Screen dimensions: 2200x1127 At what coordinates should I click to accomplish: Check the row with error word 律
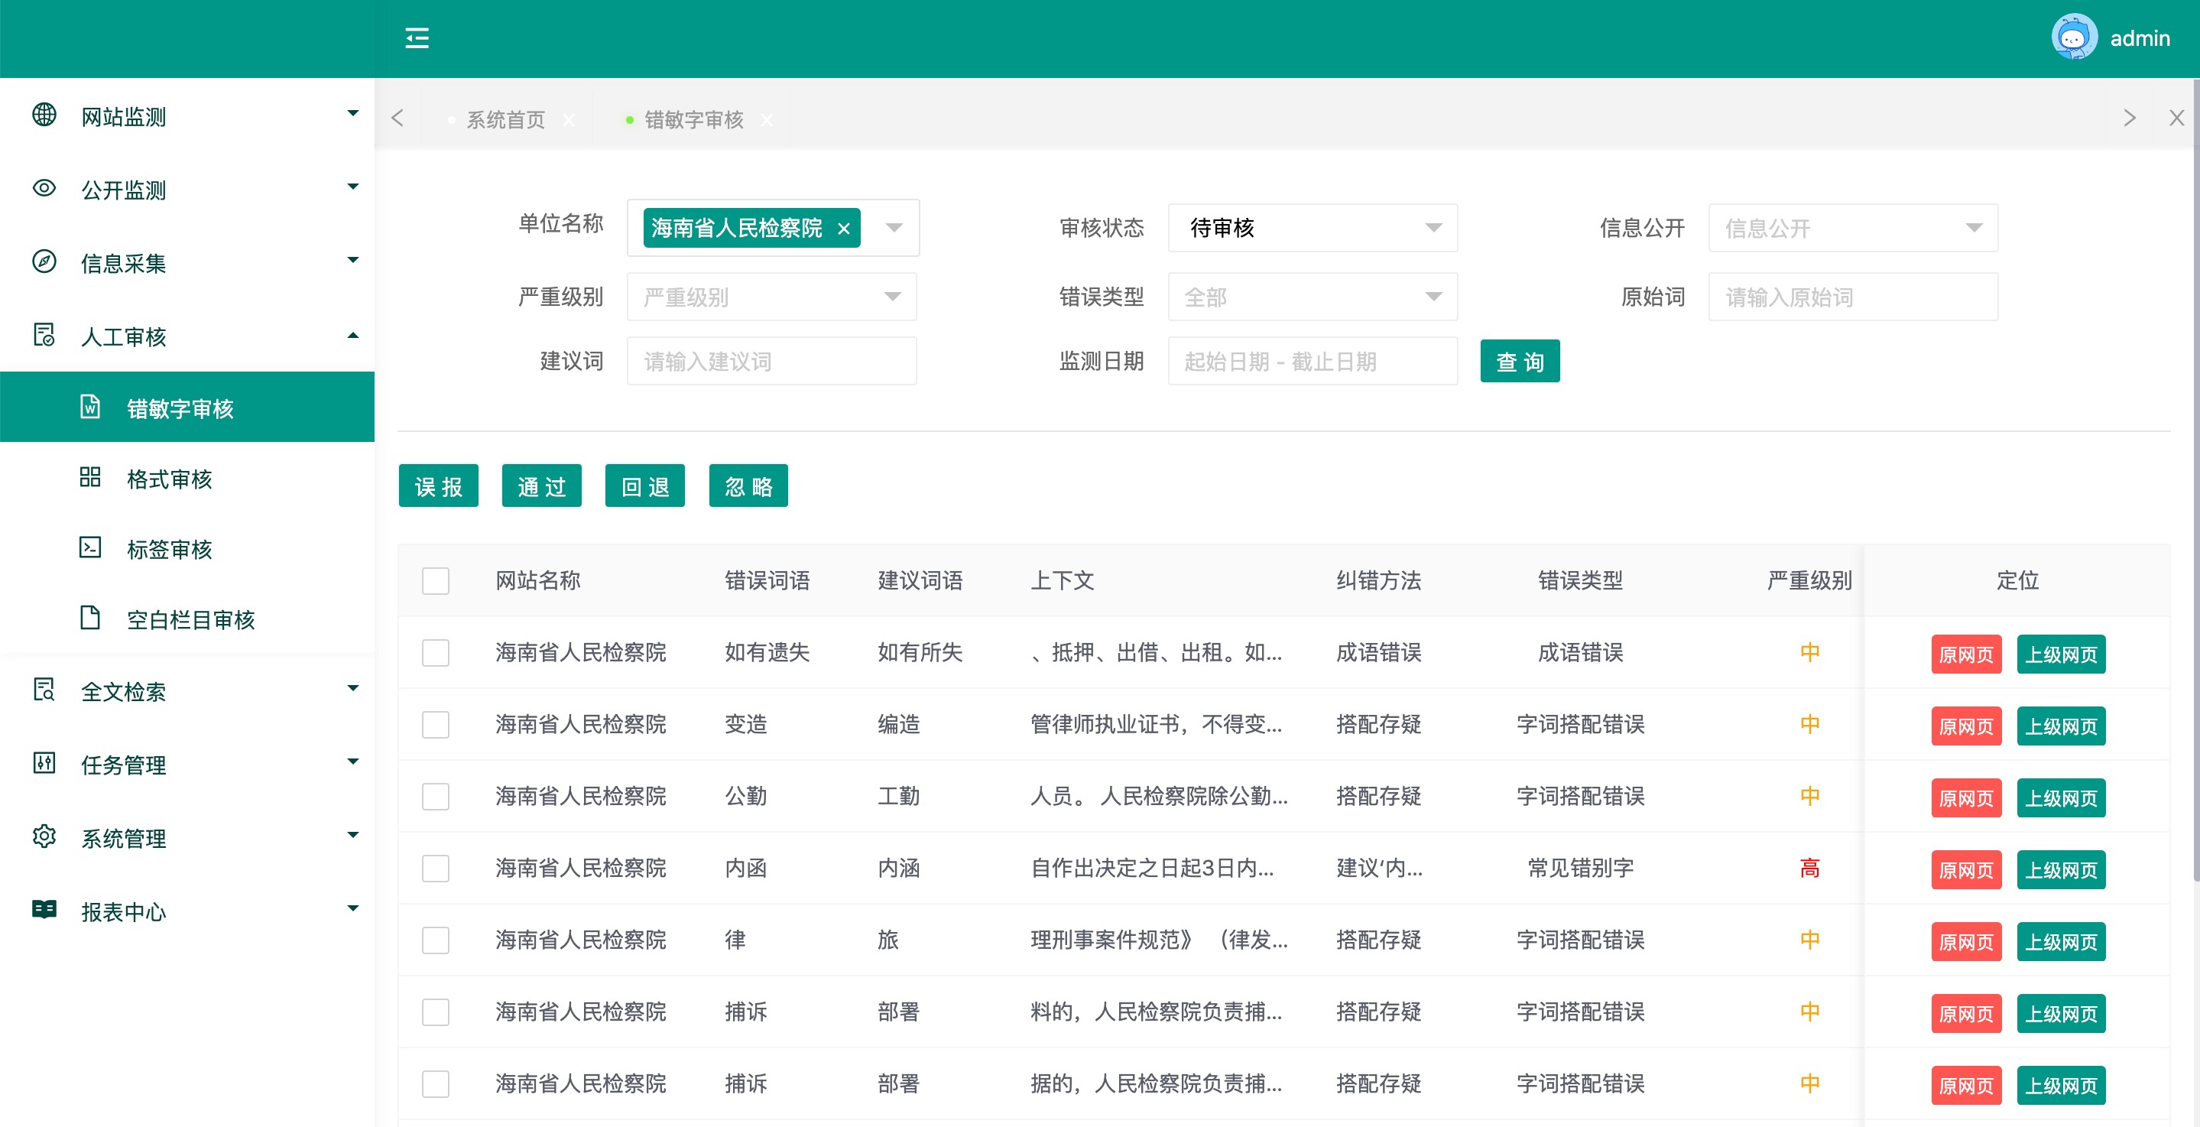pyautogui.click(x=436, y=940)
